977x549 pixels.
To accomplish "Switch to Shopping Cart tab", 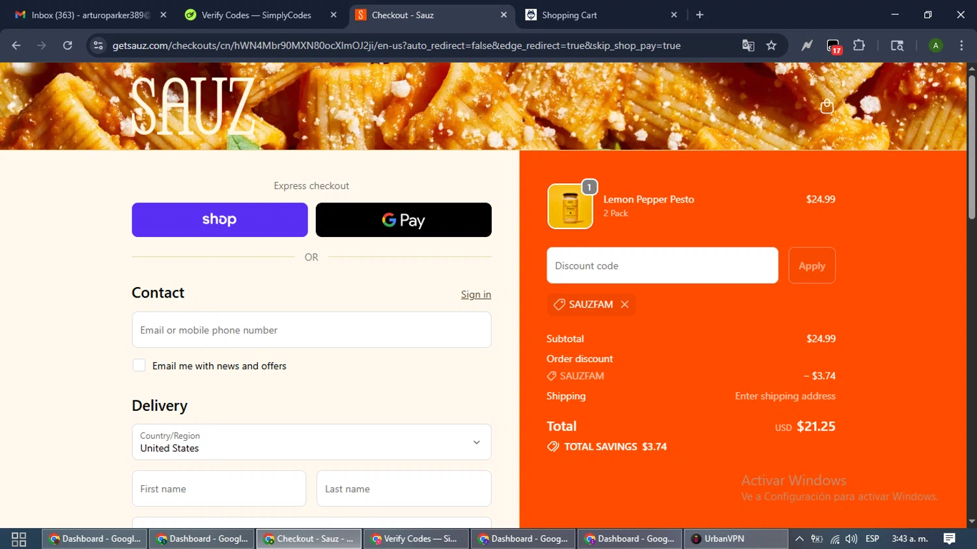I will point(601,15).
